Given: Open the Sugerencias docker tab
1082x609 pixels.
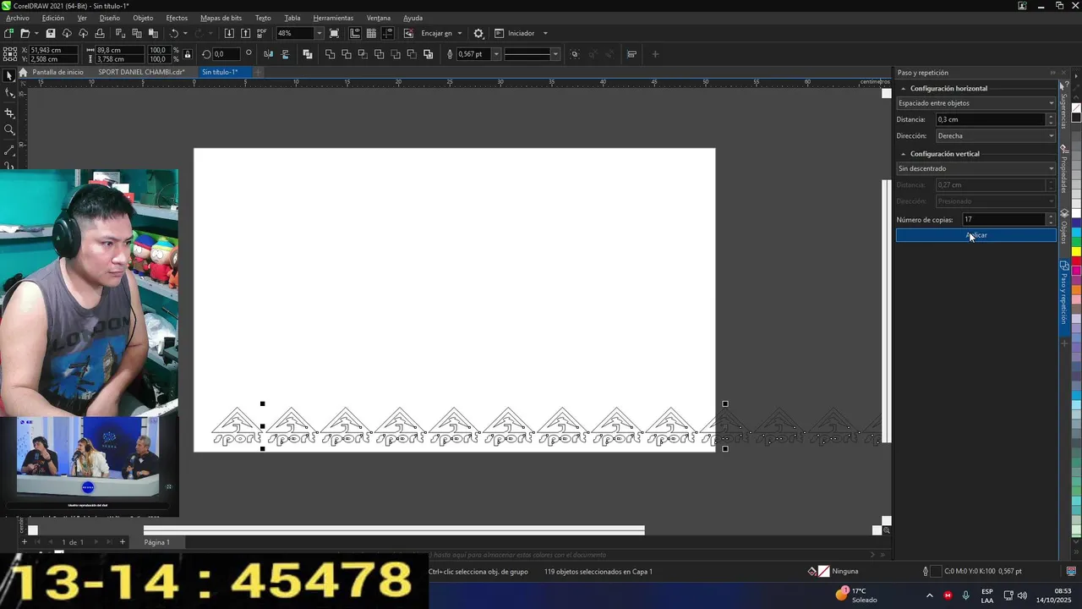Looking at the screenshot, I should click(1064, 107).
